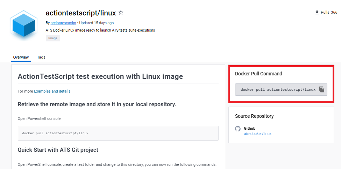341x169 pixels.
Task: Click the Updated 15 days ago text
Action: point(96,23)
